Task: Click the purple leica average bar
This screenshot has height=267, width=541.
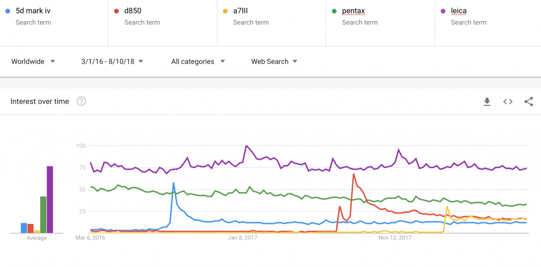Action: click(50, 199)
